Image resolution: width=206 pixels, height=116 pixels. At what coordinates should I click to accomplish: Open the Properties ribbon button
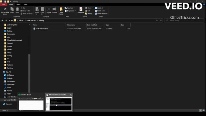point(81,11)
